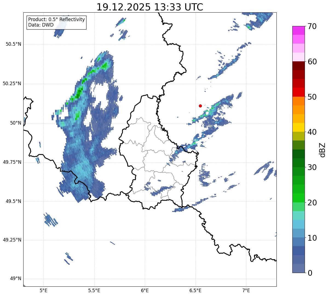Image resolution: width=329 pixels, height=296 pixels.
Task: Click the 7°E longitude label
Action: pyautogui.click(x=246, y=290)
